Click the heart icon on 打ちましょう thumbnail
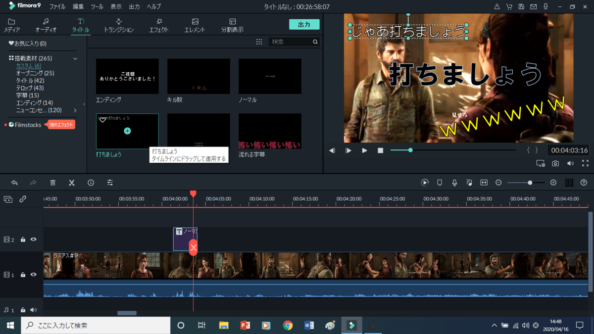Screen dimensions: 594x334 pos(102,120)
